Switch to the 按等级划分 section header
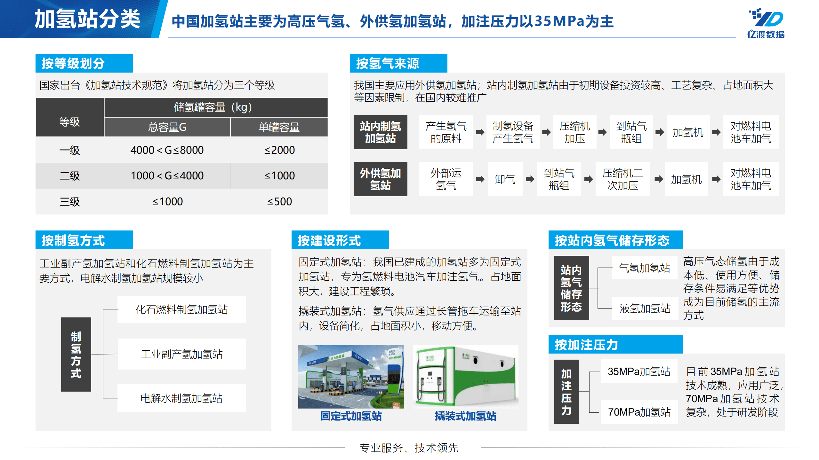 point(84,63)
